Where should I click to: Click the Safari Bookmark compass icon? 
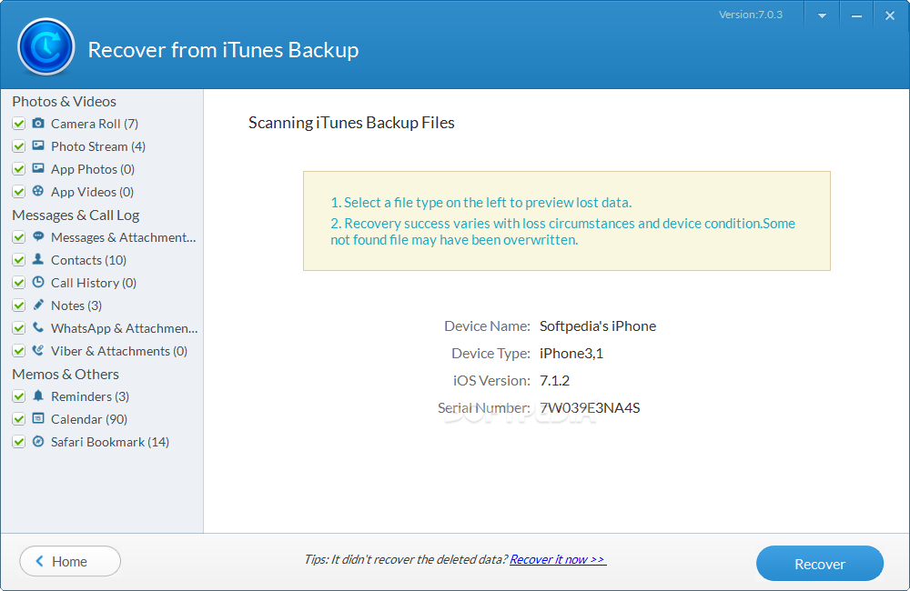[38, 442]
